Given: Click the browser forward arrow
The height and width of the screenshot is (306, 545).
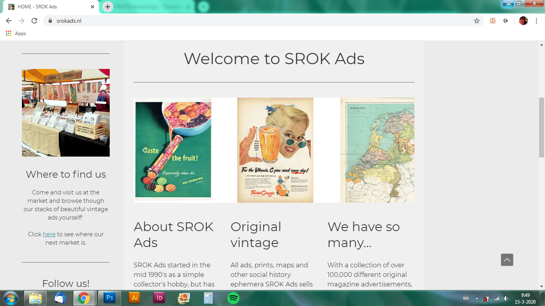Looking at the screenshot, I should click(22, 21).
